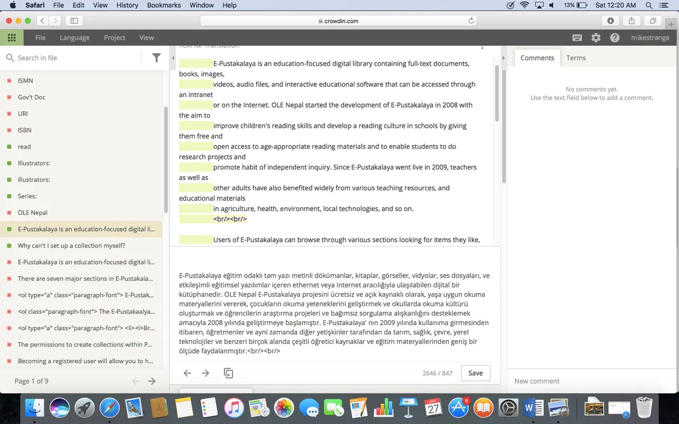Go to next string with right arrow
Screen dimensions: 679x424
pyautogui.click(x=206, y=373)
